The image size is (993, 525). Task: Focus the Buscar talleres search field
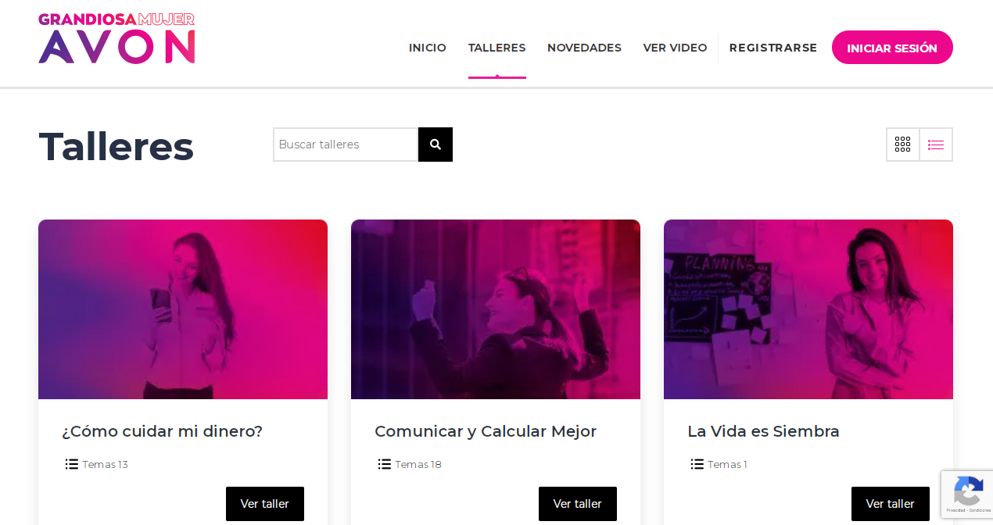(x=346, y=145)
